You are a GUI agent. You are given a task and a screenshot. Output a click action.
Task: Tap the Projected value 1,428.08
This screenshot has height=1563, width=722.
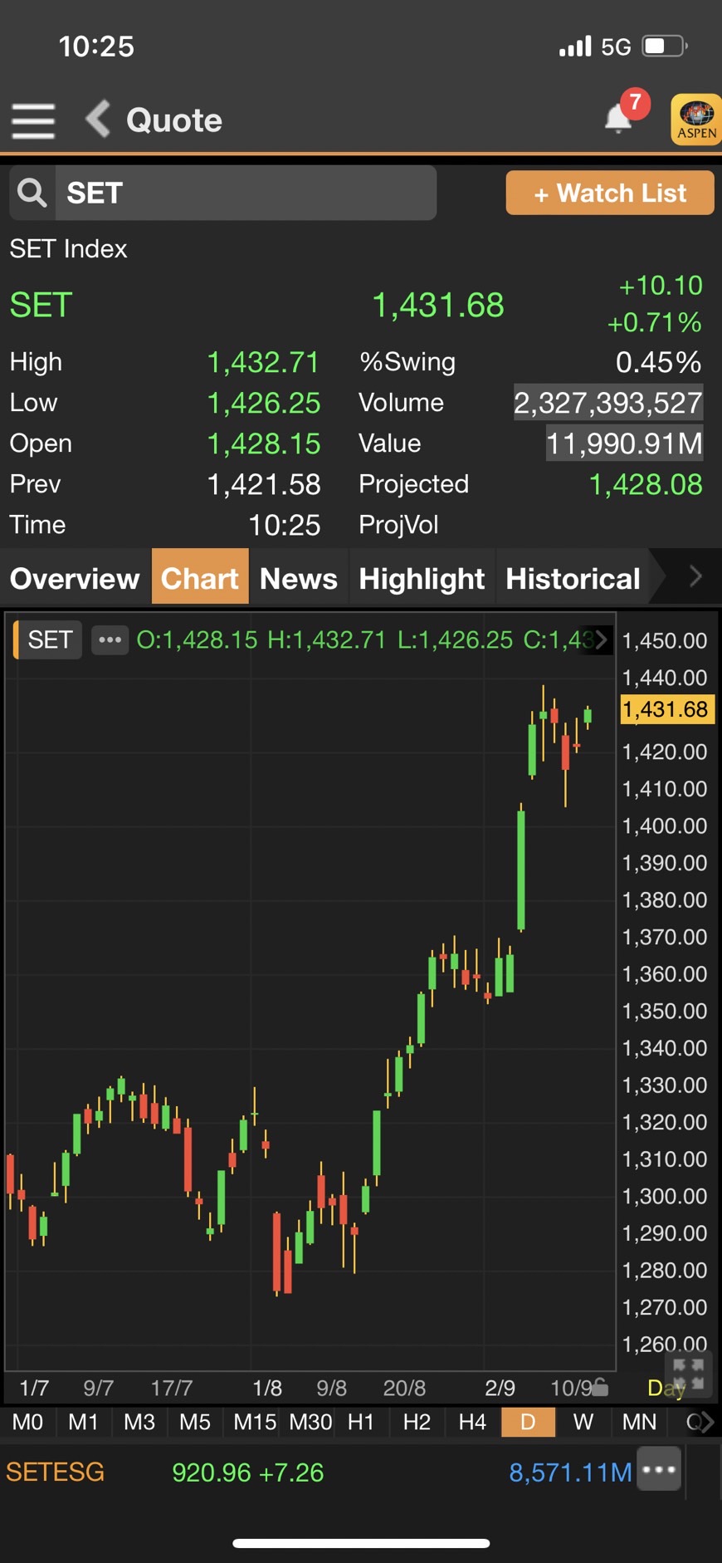[x=645, y=484]
